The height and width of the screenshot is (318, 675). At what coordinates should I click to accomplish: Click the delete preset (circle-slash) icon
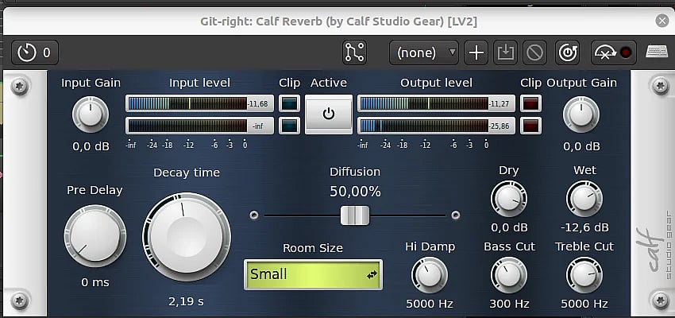click(535, 52)
